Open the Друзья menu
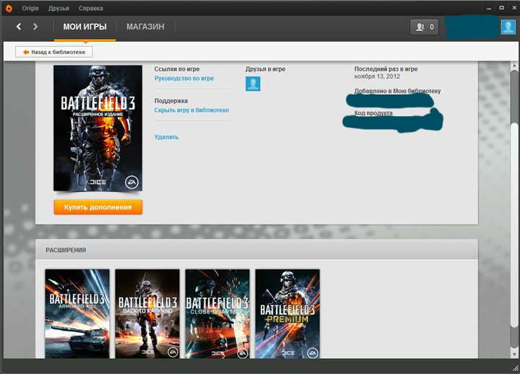This screenshot has width=520, height=374. (x=58, y=8)
